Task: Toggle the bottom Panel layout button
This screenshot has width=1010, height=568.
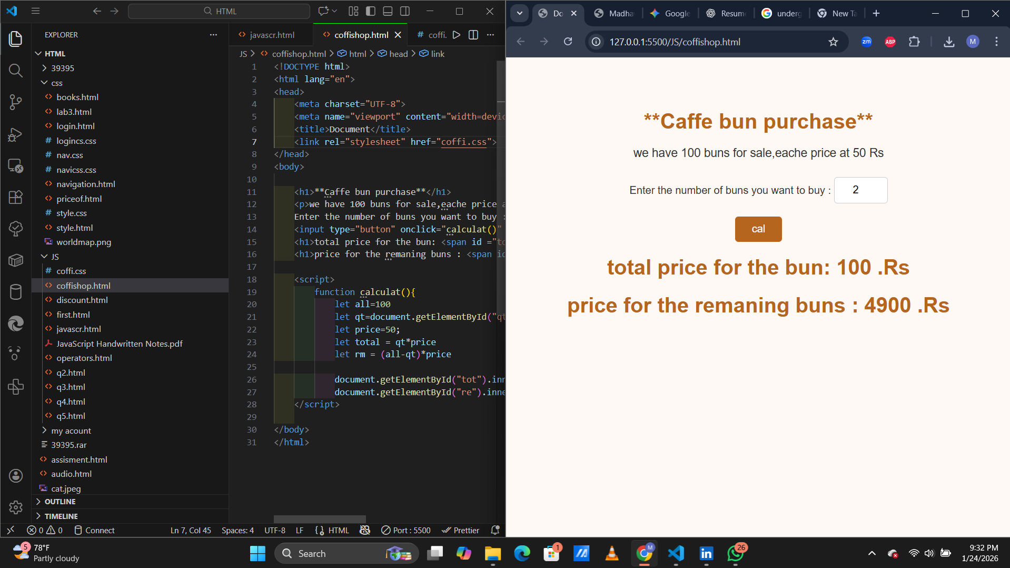Action: tap(388, 11)
